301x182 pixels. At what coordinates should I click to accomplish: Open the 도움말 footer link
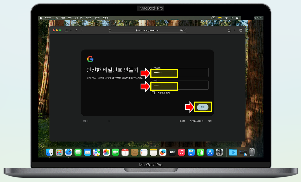[182, 121]
